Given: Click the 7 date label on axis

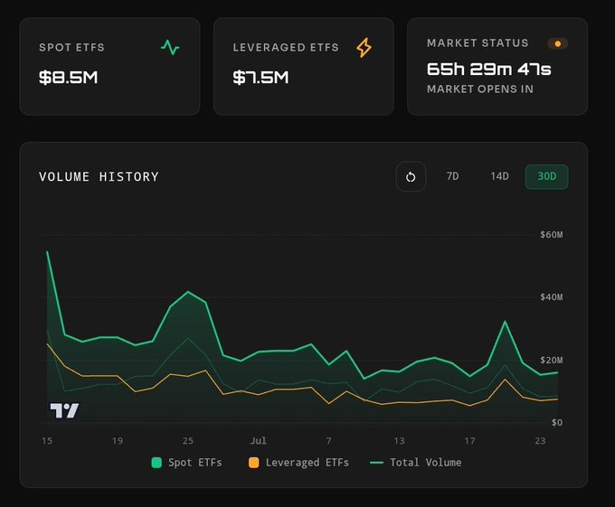Looking at the screenshot, I should pyautogui.click(x=328, y=441).
